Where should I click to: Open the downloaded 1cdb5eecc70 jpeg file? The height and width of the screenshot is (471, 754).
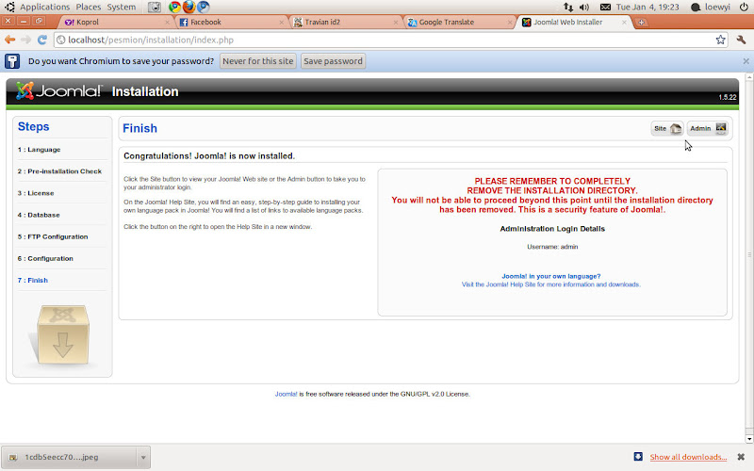coord(69,457)
